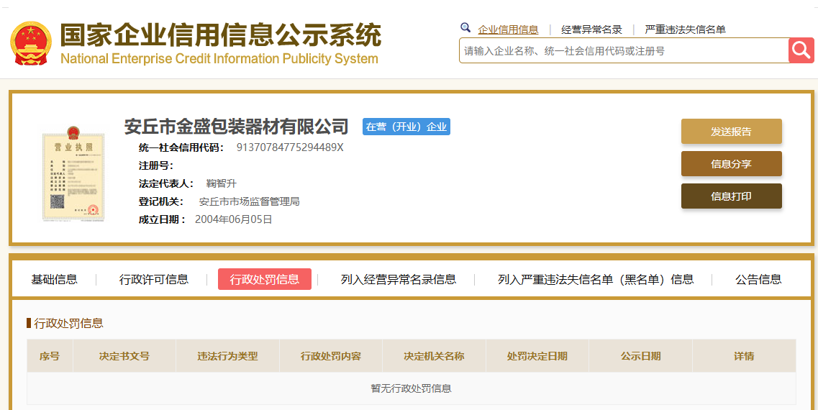Click the credit code 91370784775294489X
Screen dimensions: 818x410
[290, 147]
